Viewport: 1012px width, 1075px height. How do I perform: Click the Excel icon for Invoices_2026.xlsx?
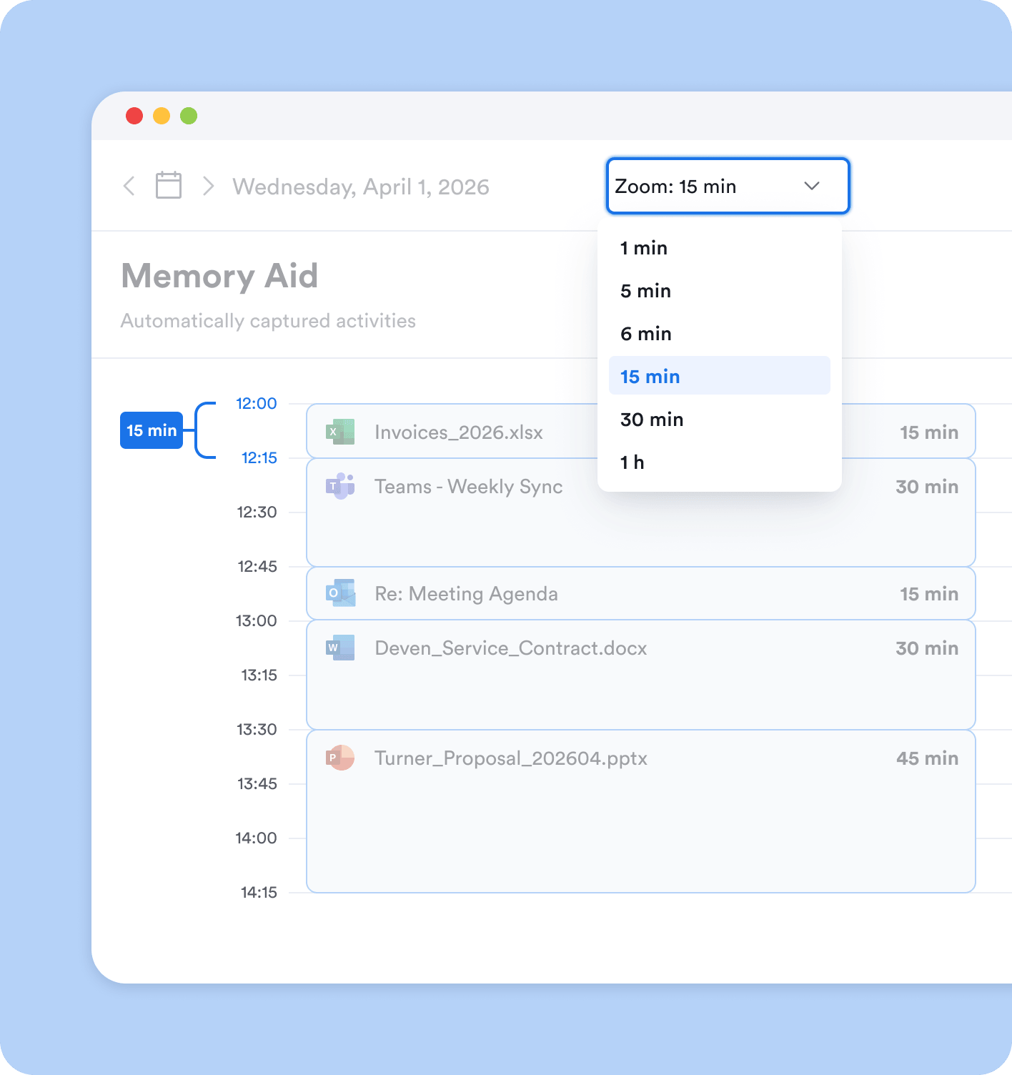[340, 432]
